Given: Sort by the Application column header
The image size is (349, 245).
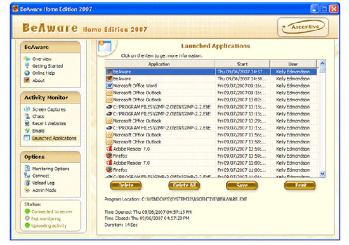Looking at the screenshot, I should (160, 64).
